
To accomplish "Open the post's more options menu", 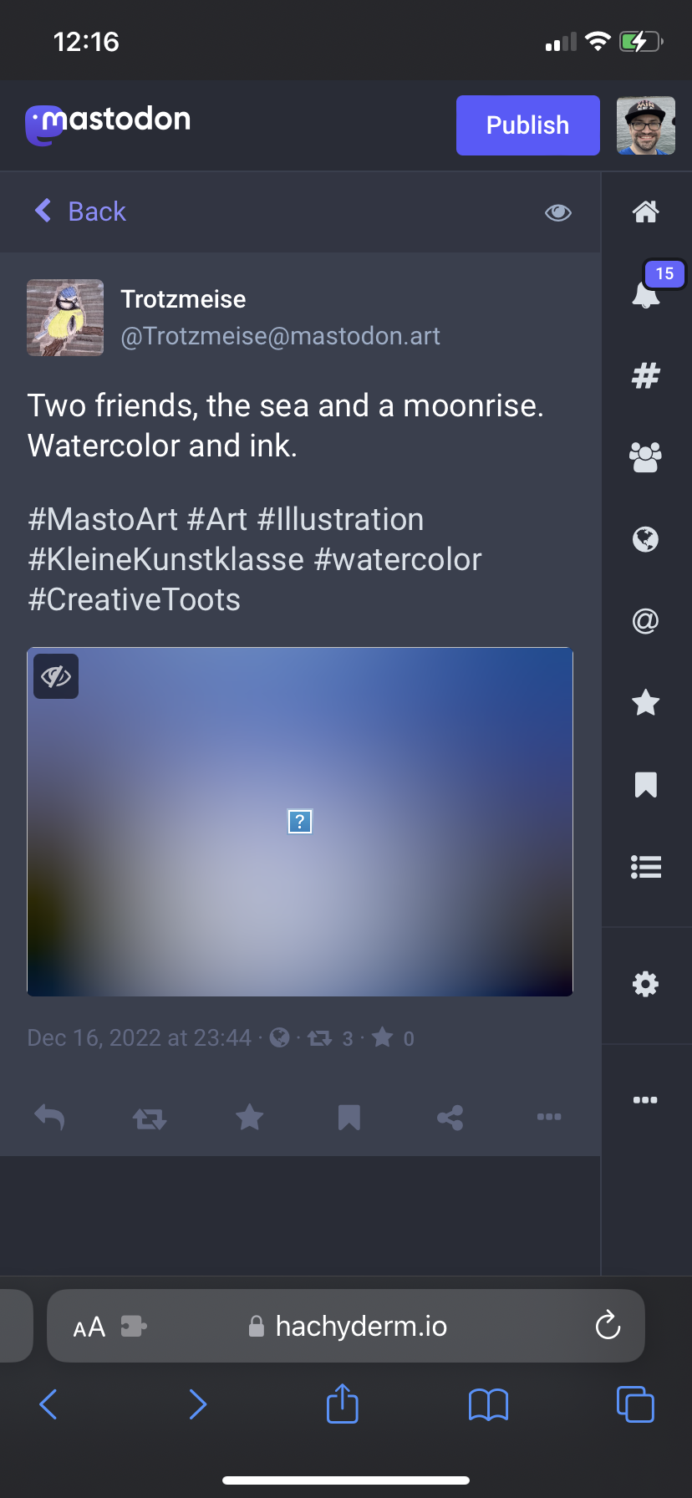I will pos(549,1117).
